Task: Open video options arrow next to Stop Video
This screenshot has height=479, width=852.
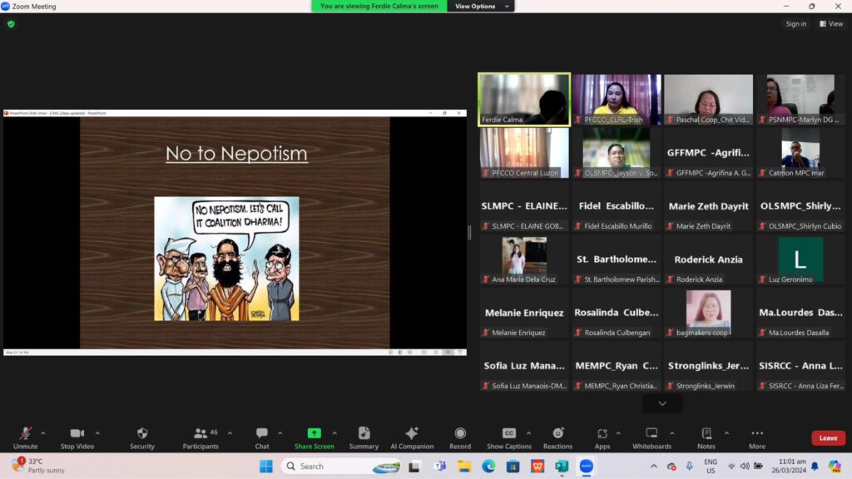Action: coord(98,433)
